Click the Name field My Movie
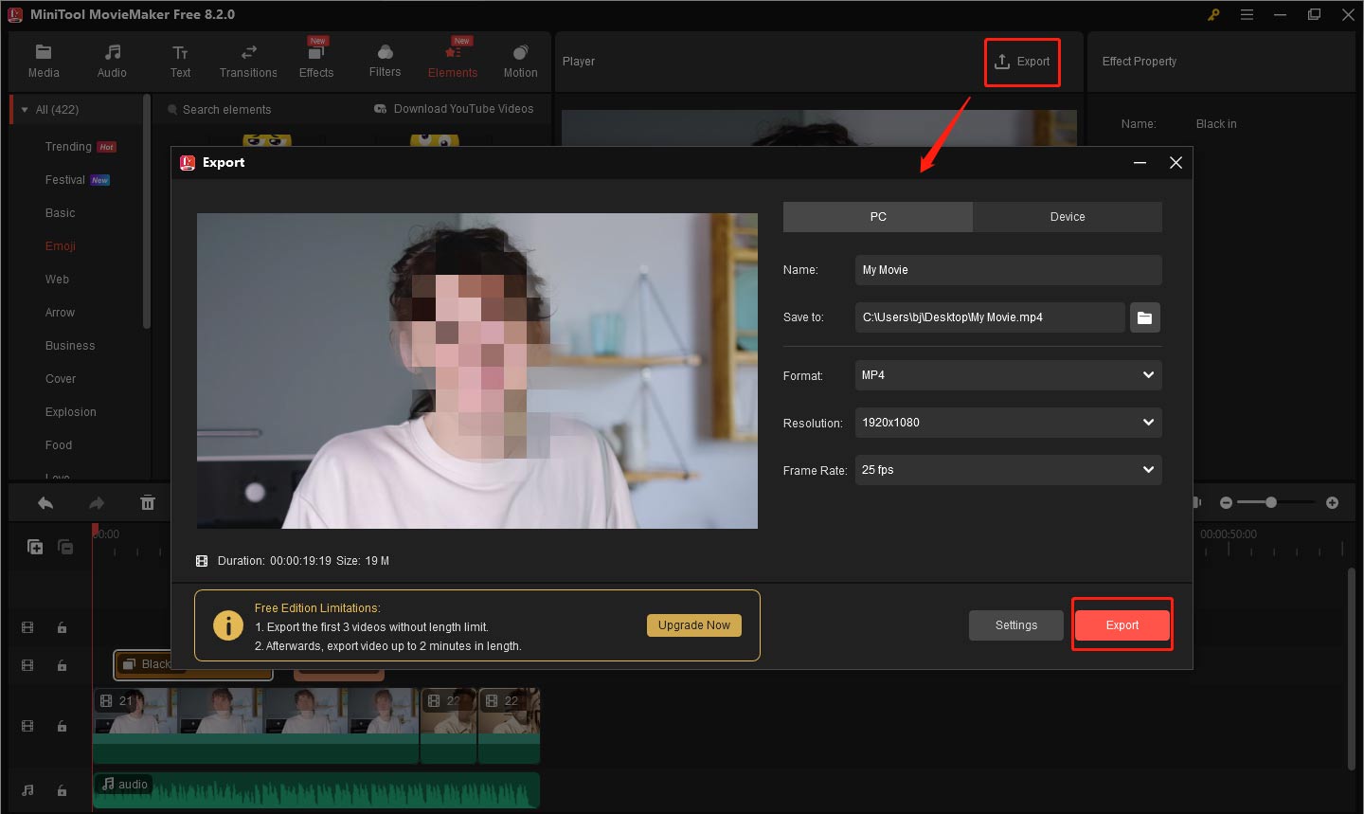The height and width of the screenshot is (814, 1364). coord(1008,270)
